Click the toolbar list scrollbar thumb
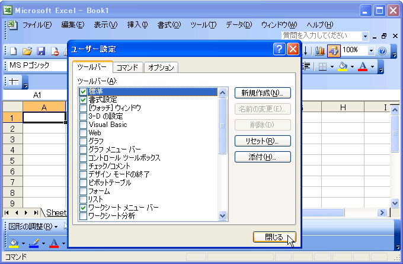 coord(223,126)
